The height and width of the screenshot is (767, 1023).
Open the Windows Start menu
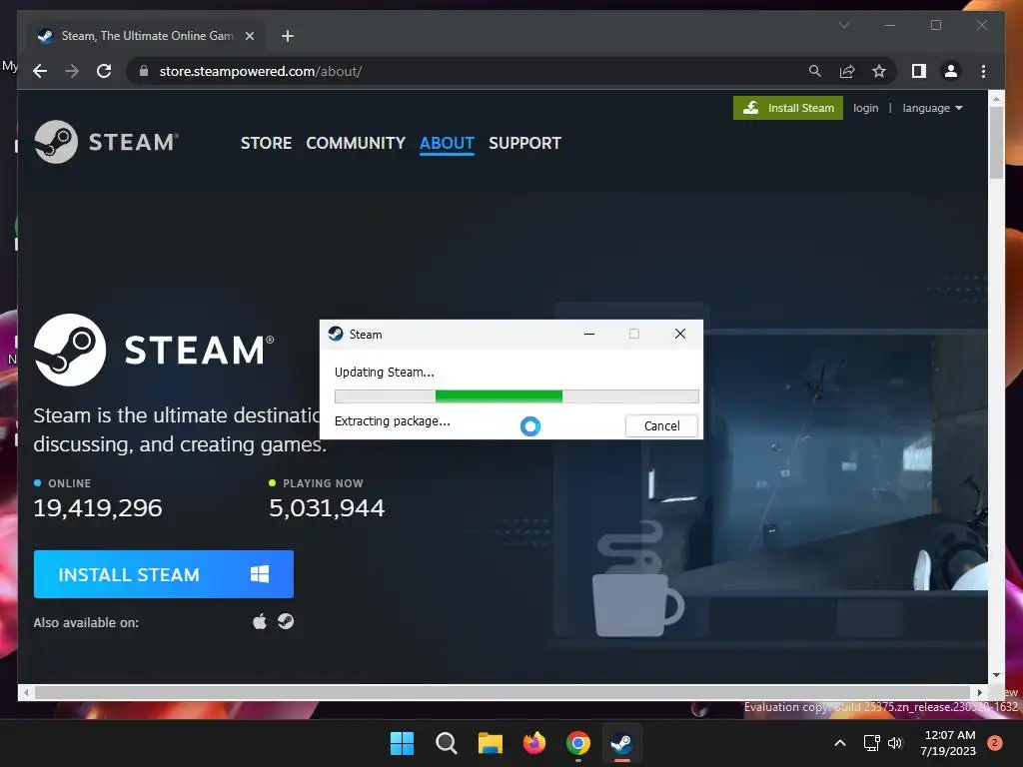pos(402,743)
